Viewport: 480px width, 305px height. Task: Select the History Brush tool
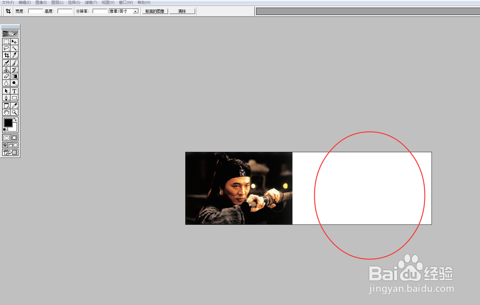14,70
